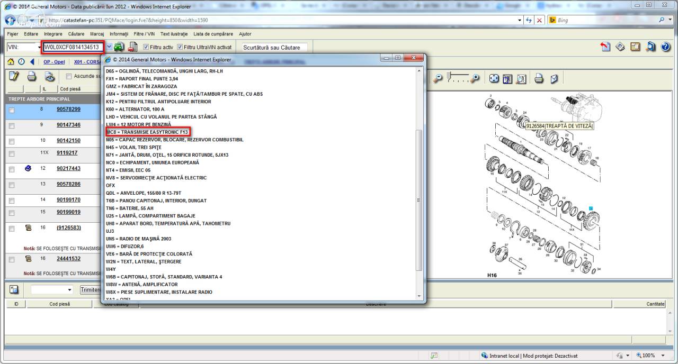
Task: Open part number link 90199019
Action: click(69, 212)
